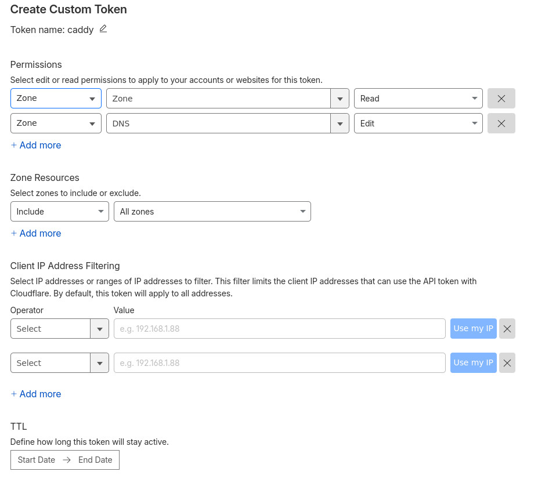Click Add more under Permissions
The image size is (556, 486).
click(x=36, y=145)
